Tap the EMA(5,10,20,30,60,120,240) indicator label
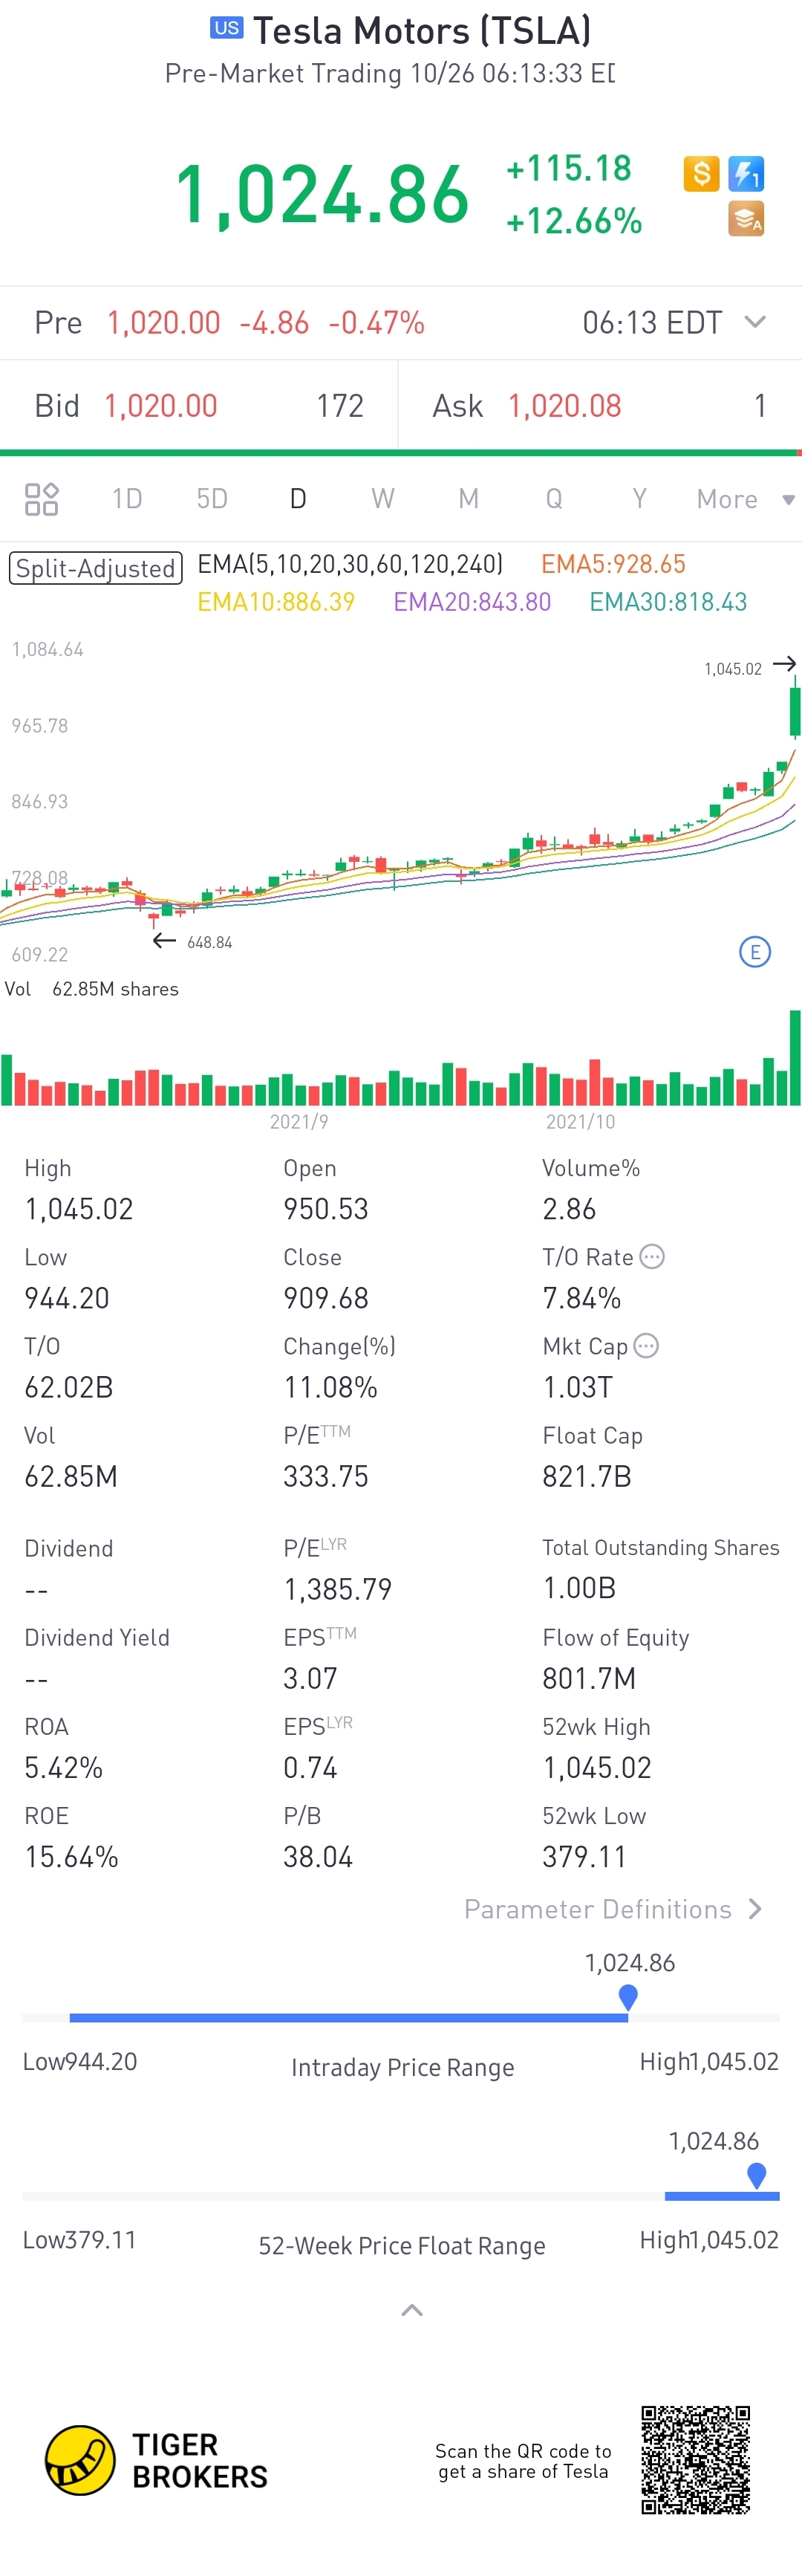This screenshot has width=802, height=2576. pyautogui.click(x=350, y=564)
